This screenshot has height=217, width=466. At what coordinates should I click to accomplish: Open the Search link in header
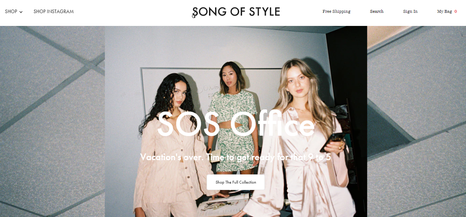[x=377, y=11]
